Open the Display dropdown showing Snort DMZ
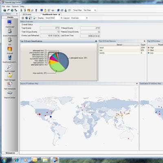 54,18
